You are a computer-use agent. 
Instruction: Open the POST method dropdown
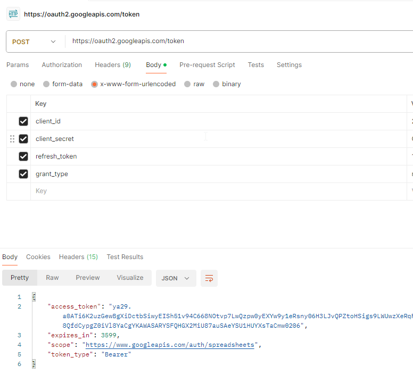point(34,41)
